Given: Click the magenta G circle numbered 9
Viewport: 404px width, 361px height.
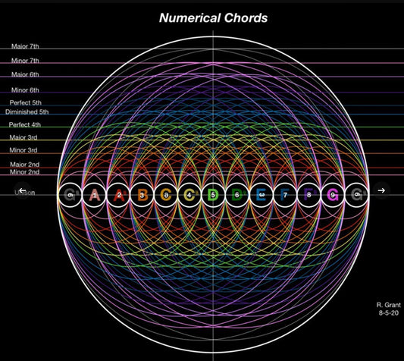Looking at the screenshot, I should pyautogui.click(x=333, y=195).
